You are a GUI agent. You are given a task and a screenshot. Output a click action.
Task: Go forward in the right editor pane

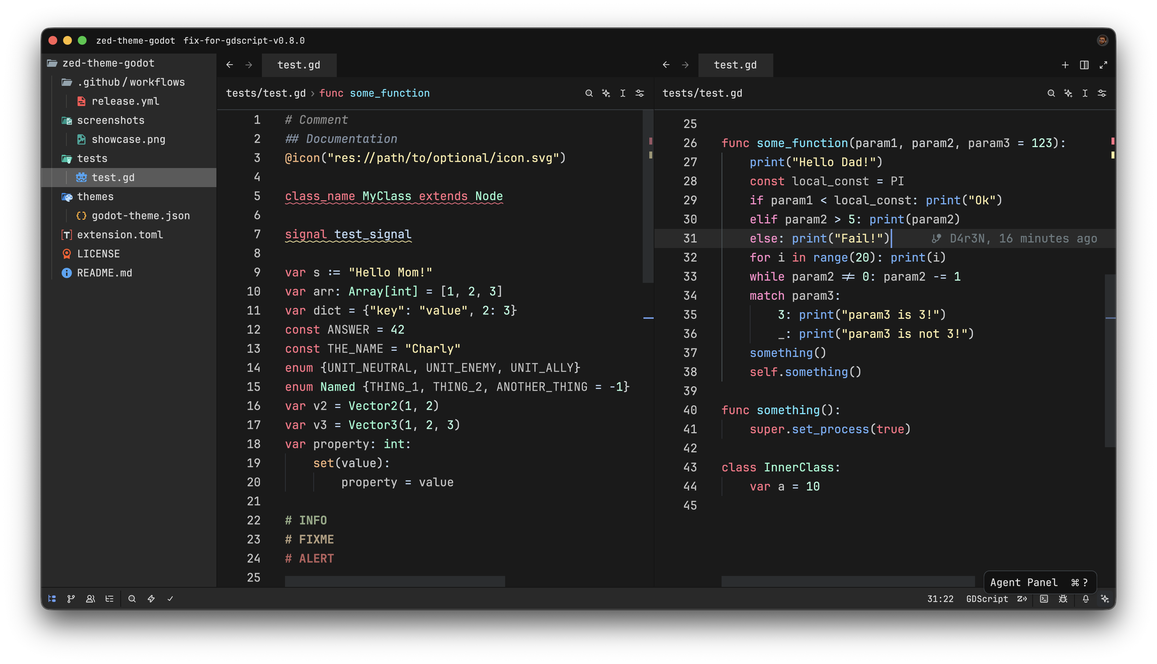(685, 65)
